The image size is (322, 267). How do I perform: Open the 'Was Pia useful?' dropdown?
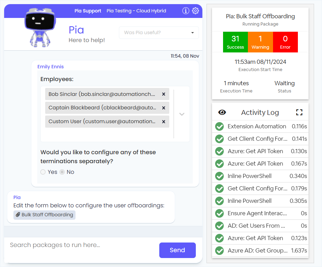pyautogui.click(x=159, y=32)
